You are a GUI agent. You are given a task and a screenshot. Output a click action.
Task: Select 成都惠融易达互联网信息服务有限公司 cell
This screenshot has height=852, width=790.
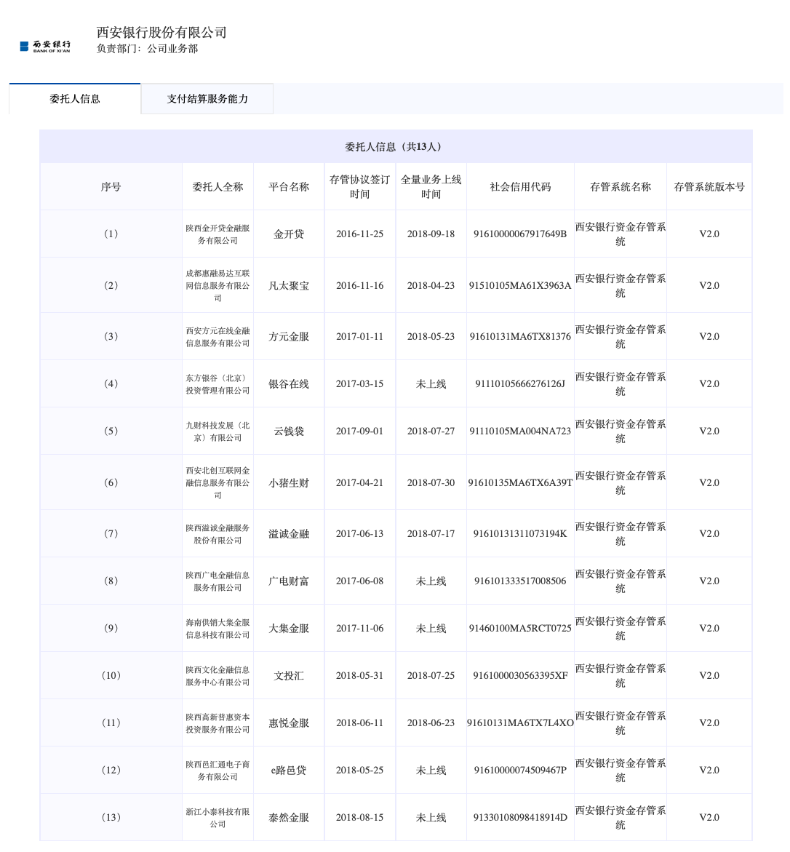[x=218, y=285]
